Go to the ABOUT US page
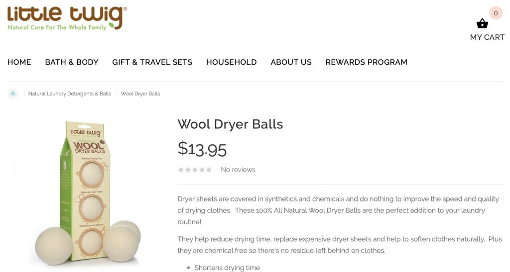Screen dimensions: 510x272 pos(291,62)
